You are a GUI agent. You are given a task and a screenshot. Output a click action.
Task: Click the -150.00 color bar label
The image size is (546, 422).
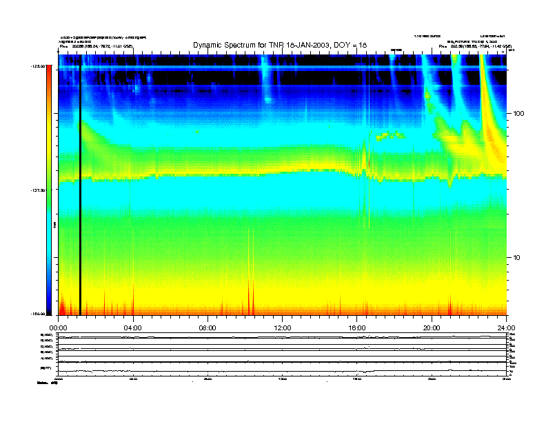pos(38,314)
